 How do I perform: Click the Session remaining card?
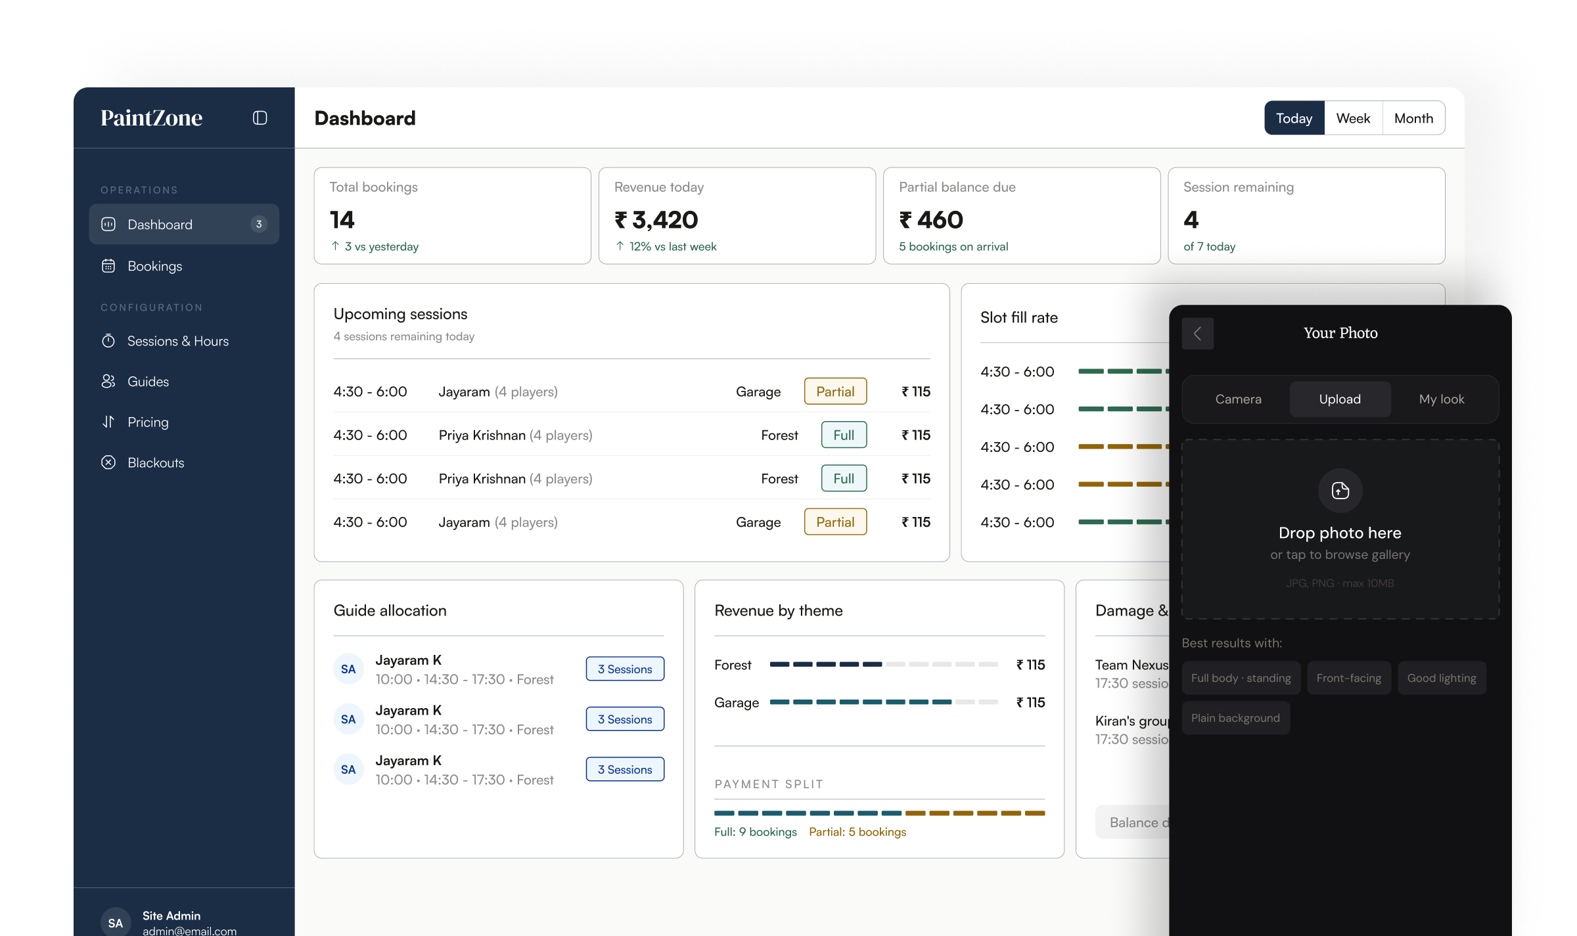(x=1306, y=215)
